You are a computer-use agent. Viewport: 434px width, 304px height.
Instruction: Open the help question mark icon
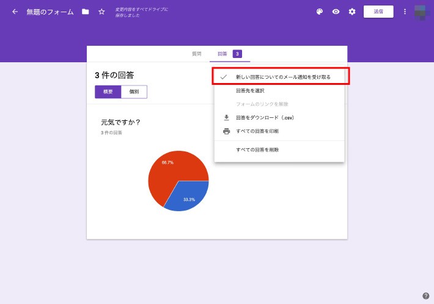[425, 295]
